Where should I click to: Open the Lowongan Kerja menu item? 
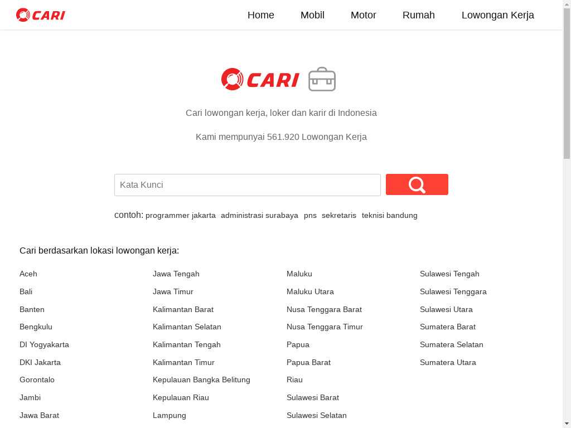tap(498, 15)
